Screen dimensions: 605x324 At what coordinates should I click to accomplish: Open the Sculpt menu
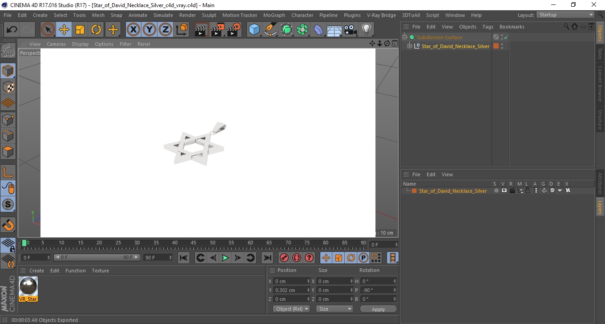(x=209, y=15)
